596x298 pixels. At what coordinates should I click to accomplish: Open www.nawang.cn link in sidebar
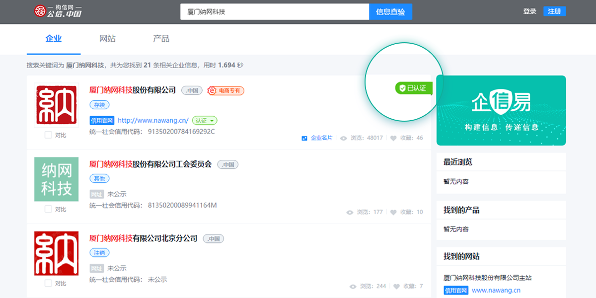pyautogui.click(x=496, y=290)
